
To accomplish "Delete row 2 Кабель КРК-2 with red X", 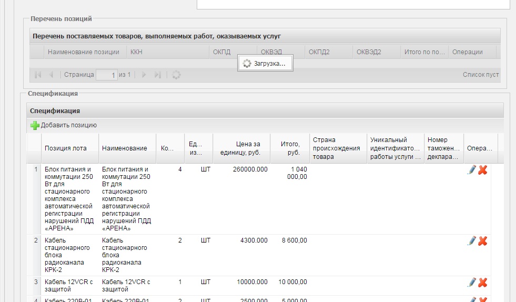I will [x=482, y=241].
